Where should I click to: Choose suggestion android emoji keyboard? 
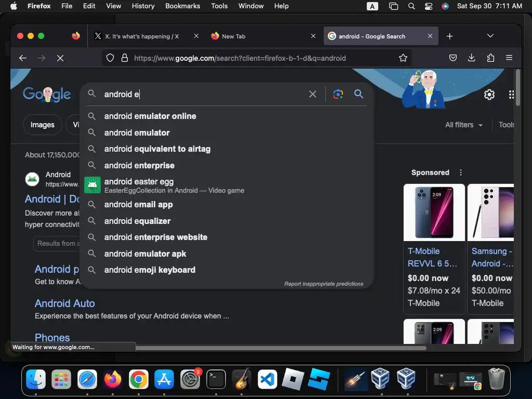pyautogui.click(x=227, y=270)
